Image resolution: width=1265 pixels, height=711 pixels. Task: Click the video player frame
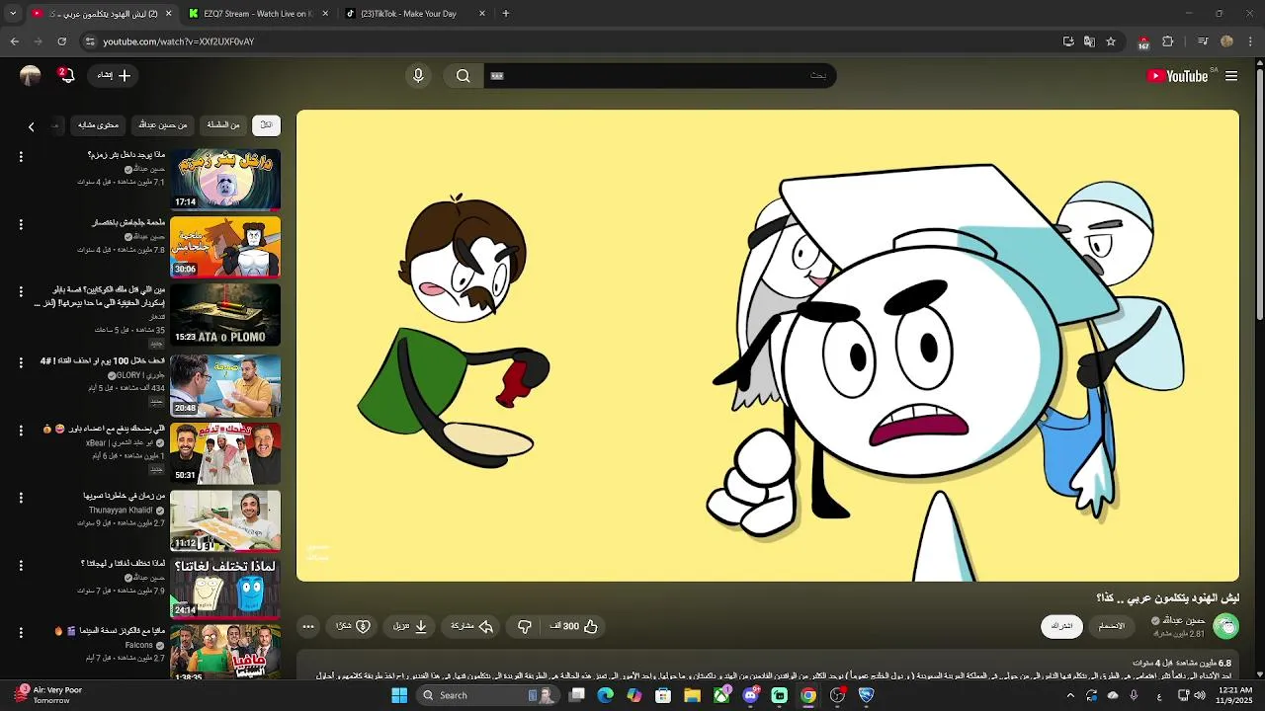click(x=768, y=346)
